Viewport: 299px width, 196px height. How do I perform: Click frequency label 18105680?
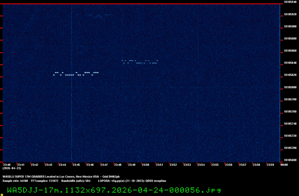tap(290, 160)
